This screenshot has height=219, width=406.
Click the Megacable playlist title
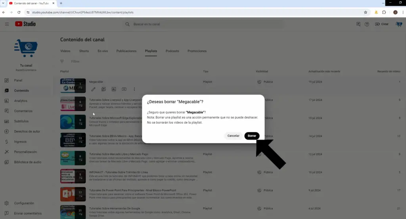96,82
